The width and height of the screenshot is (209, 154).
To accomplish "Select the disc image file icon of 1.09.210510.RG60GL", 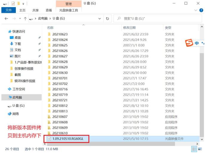I will (49, 139).
